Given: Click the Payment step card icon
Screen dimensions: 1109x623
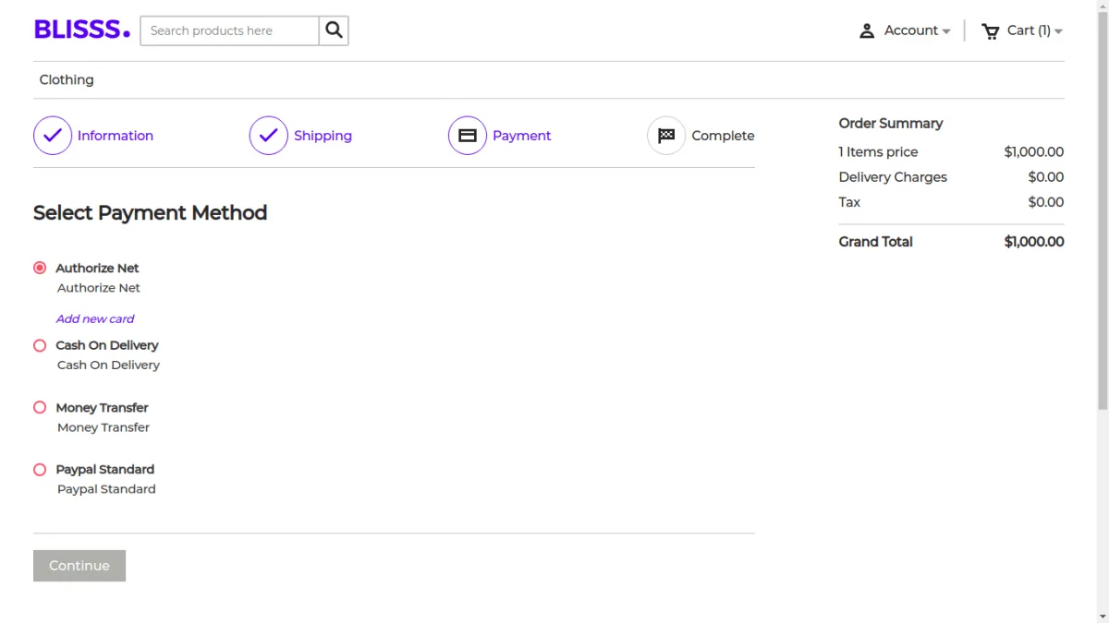Looking at the screenshot, I should click(x=468, y=136).
